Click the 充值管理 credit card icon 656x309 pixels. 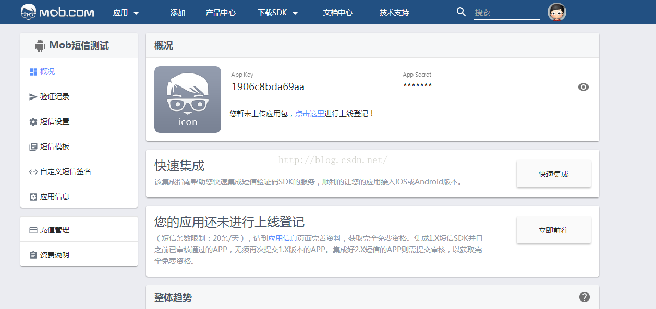[33, 230]
